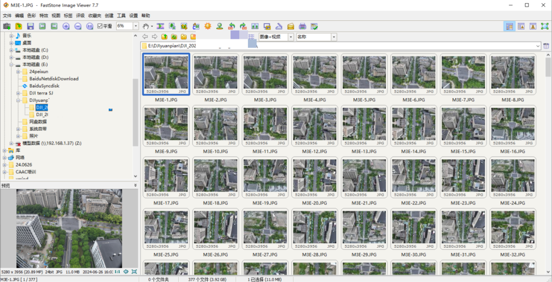
Task: Open the 色彩 menu
Action: 32,15
